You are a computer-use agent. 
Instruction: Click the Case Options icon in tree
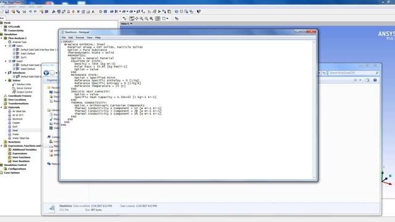[x=1, y=173]
